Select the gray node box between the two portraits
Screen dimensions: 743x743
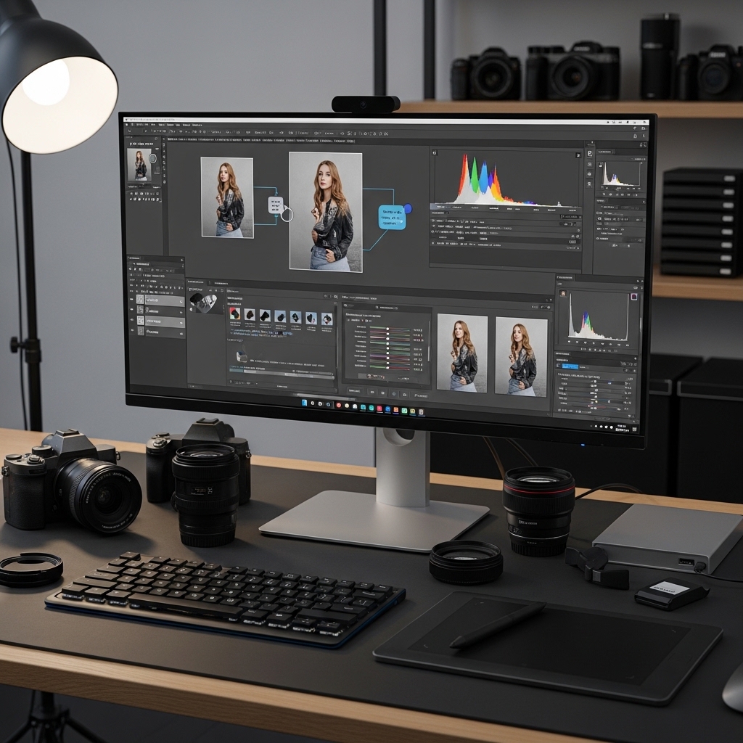275,205
